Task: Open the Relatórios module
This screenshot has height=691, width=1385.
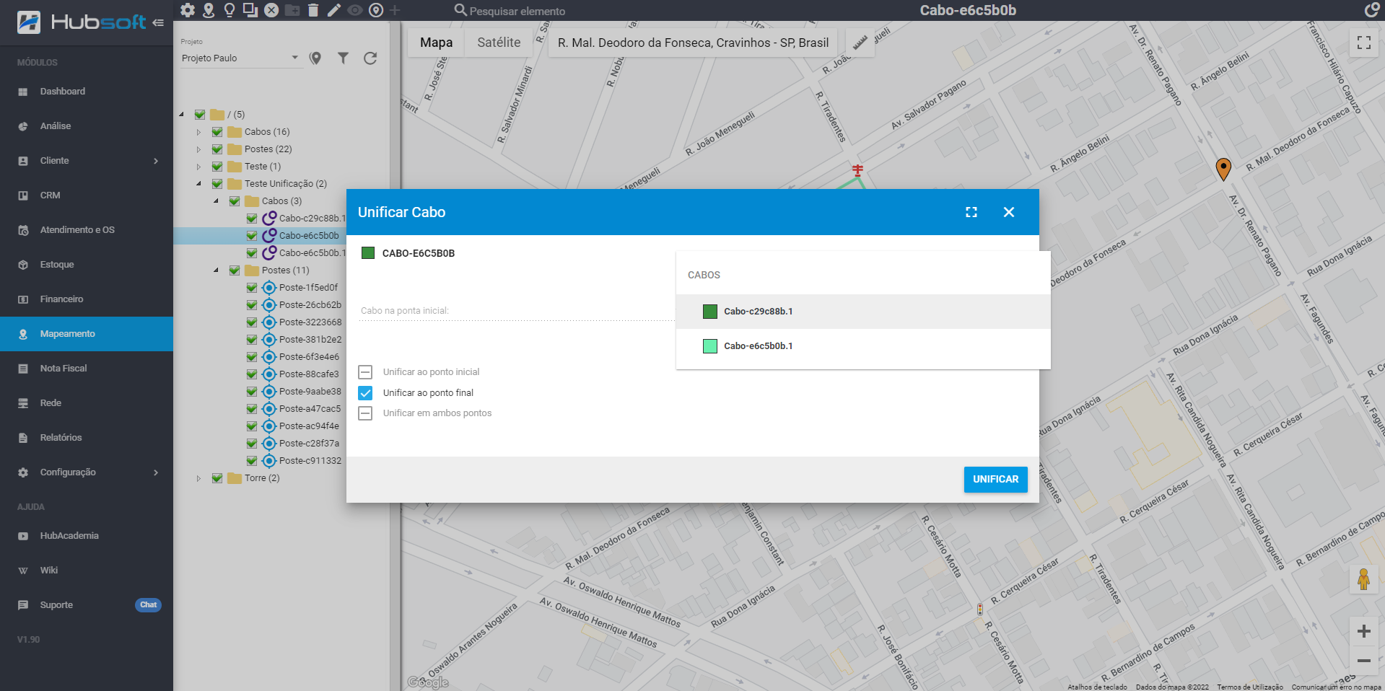Action: (x=87, y=438)
